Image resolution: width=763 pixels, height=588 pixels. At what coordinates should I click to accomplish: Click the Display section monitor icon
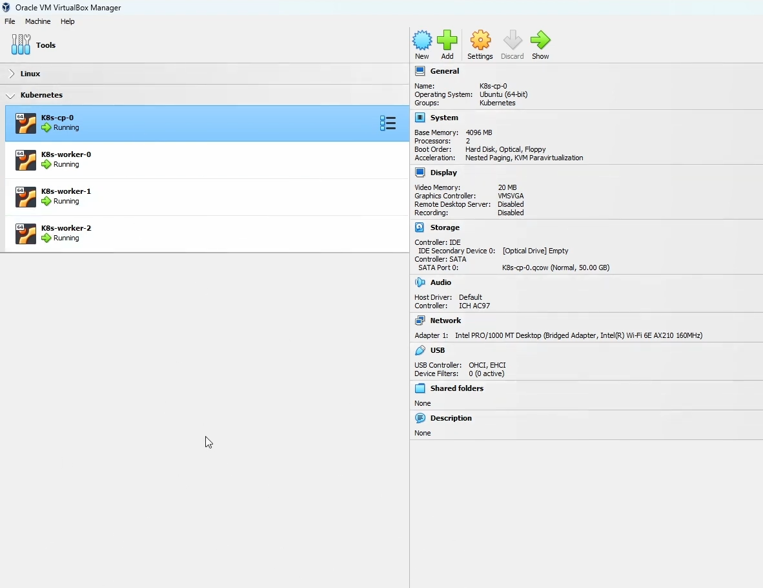(x=420, y=173)
